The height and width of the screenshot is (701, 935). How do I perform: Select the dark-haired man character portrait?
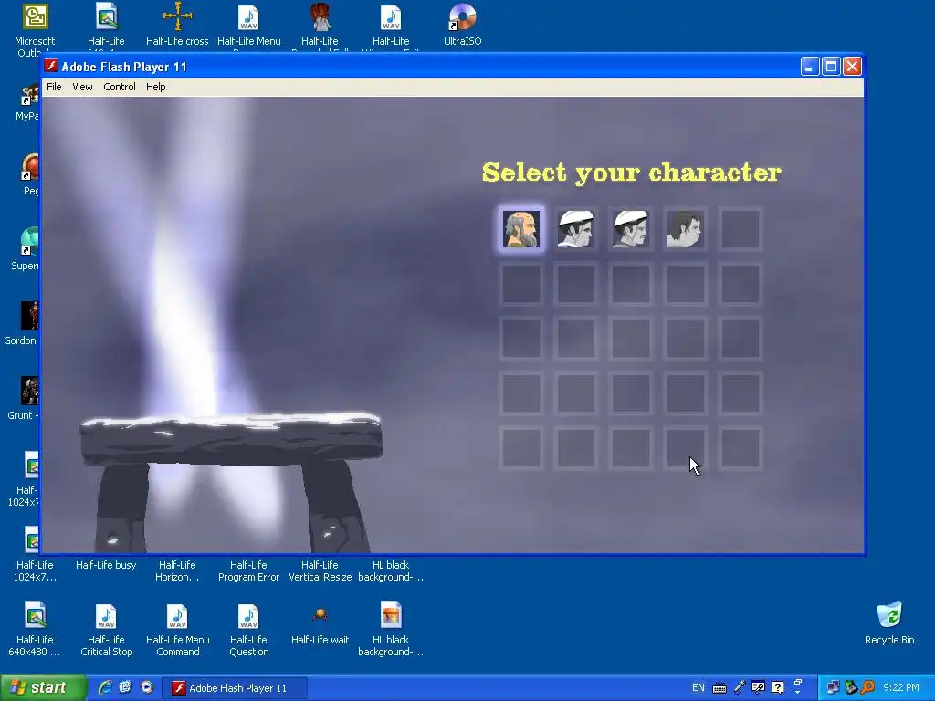[685, 229]
